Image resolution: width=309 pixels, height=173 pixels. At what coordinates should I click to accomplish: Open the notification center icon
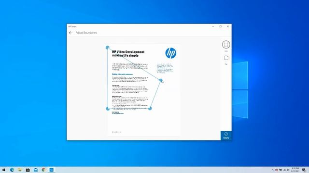304,170
